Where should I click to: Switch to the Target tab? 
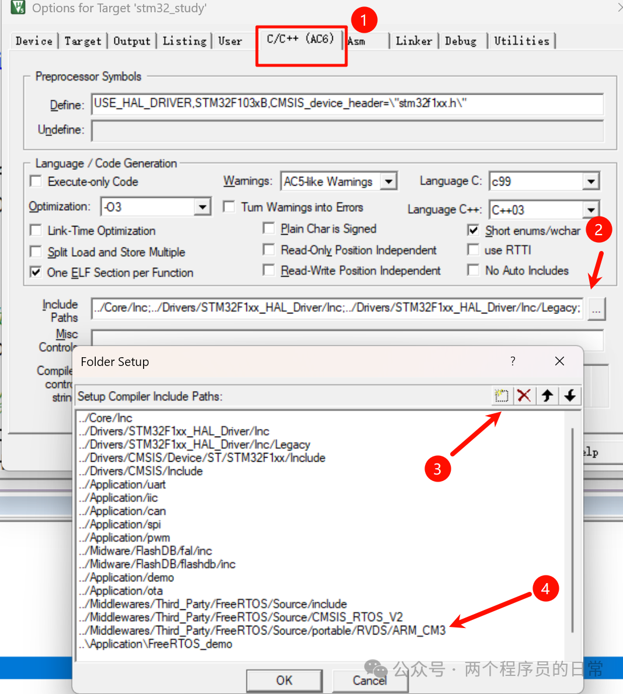coord(83,41)
